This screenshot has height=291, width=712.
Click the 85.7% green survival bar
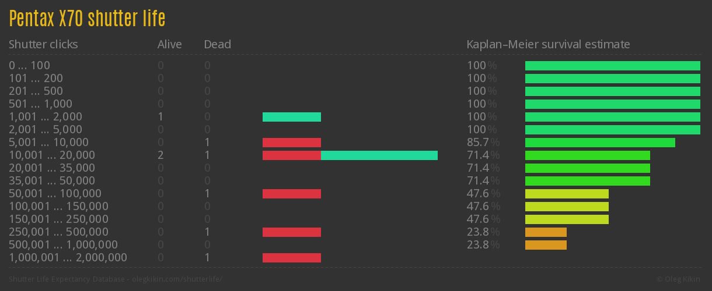point(600,143)
